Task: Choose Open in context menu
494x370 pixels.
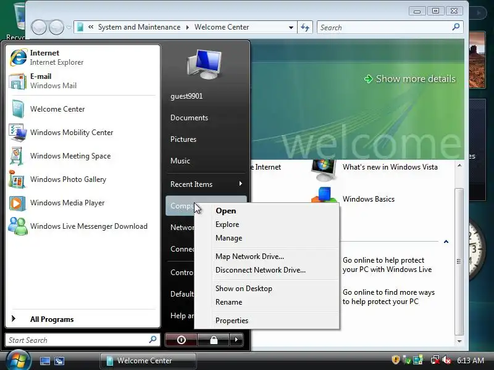Action: pos(267,211)
